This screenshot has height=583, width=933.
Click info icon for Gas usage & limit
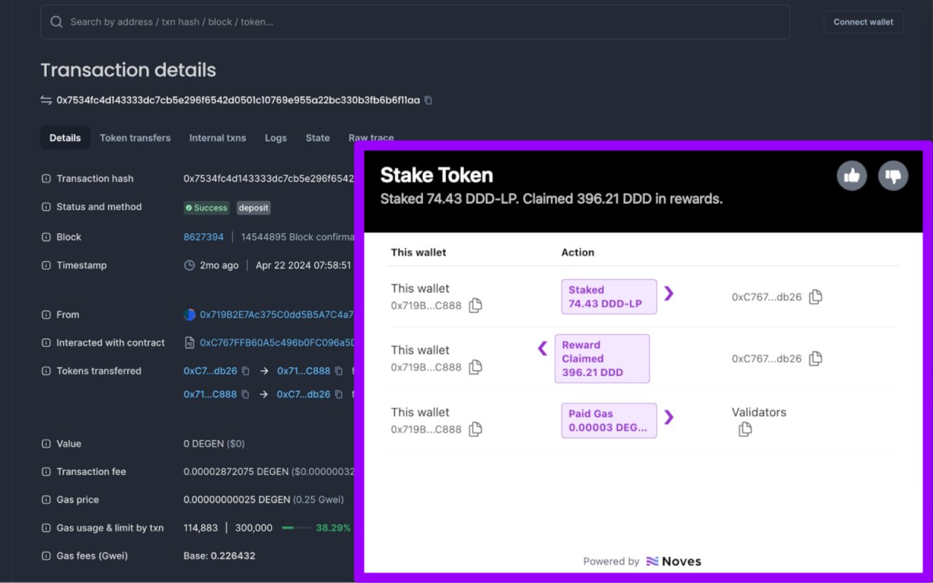click(46, 528)
